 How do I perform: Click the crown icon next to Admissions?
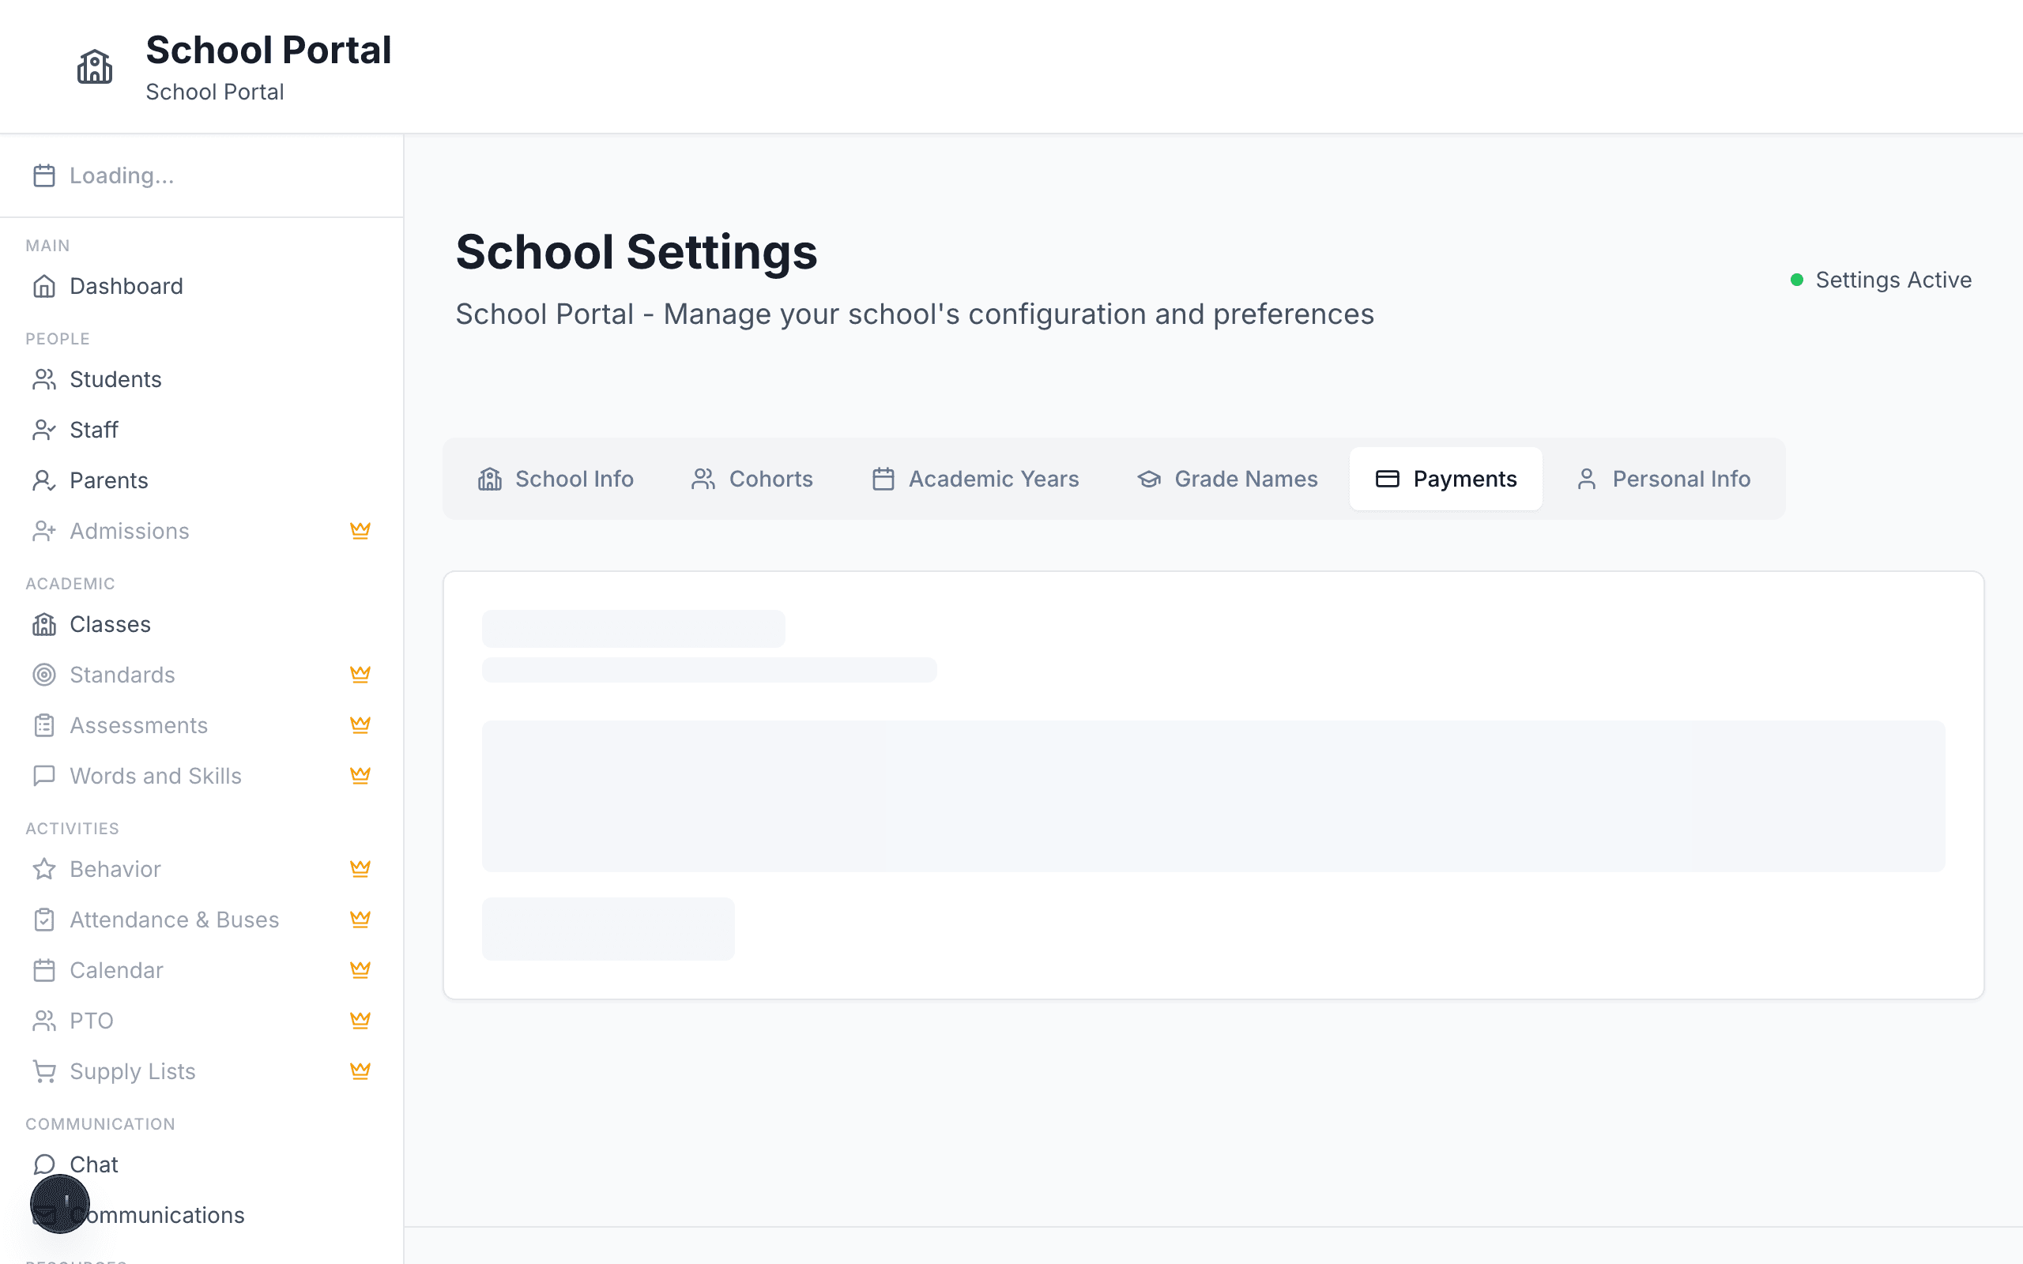point(360,531)
